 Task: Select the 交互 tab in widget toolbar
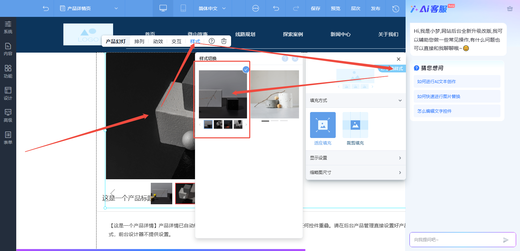(x=176, y=41)
